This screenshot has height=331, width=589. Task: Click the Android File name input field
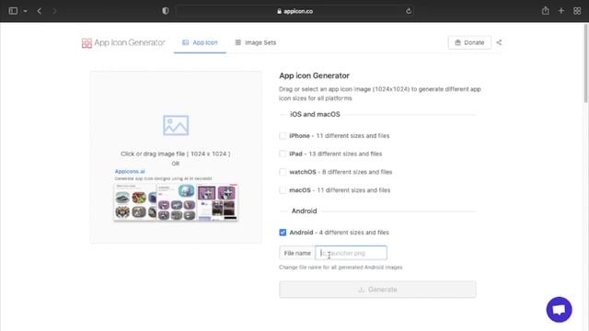point(352,253)
